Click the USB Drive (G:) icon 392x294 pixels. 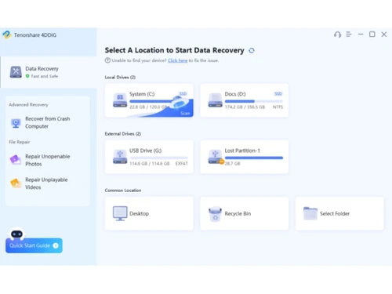pyautogui.click(x=120, y=157)
